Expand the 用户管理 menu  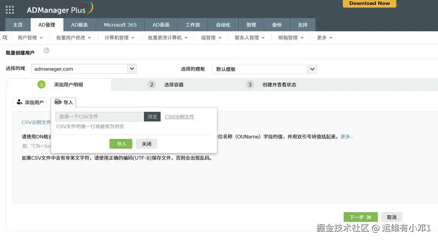pos(30,38)
